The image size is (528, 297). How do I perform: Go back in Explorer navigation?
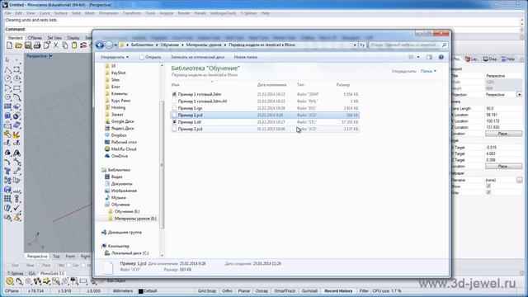(100, 45)
